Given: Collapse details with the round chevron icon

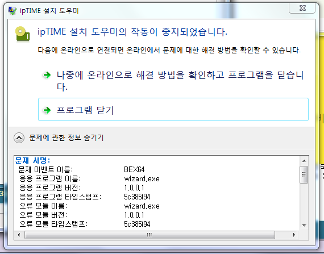Looking at the screenshot, I should click(x=19, y=138).
